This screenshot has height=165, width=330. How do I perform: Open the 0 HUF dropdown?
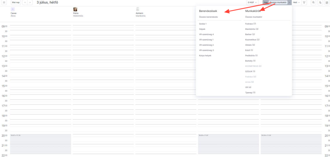pyautogui.click(x=252, y=3)
